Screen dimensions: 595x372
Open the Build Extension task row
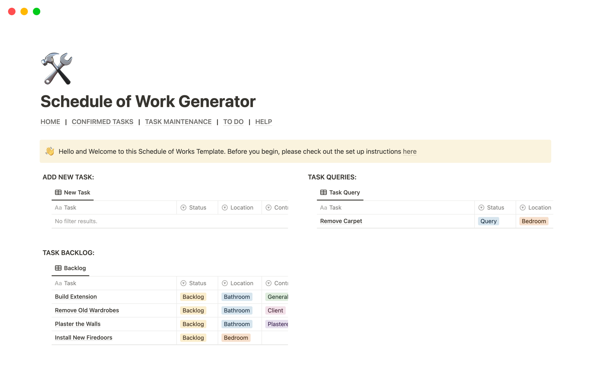click(x=76, y=297)
